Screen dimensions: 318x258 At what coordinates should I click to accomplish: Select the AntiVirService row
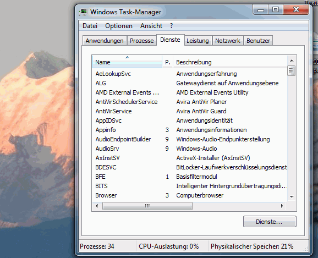(x=190, y=111)
